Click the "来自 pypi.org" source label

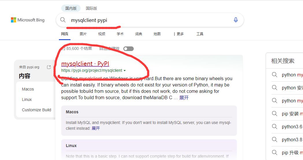(29, 67)
